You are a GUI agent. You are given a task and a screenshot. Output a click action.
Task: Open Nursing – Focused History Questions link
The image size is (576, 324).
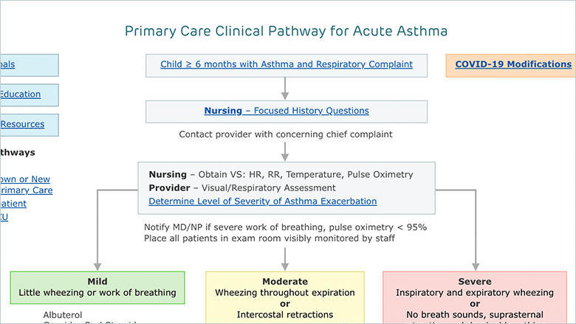[287, 111]
